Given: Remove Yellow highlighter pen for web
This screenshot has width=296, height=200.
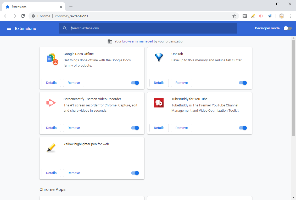Looking at the screenshot, I should pos(74,173).
